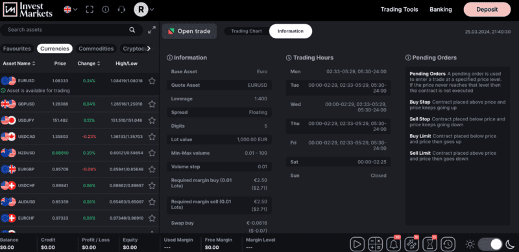
Task: Click the Sunday Closed trading hours
Action: (x=378, y=176)
